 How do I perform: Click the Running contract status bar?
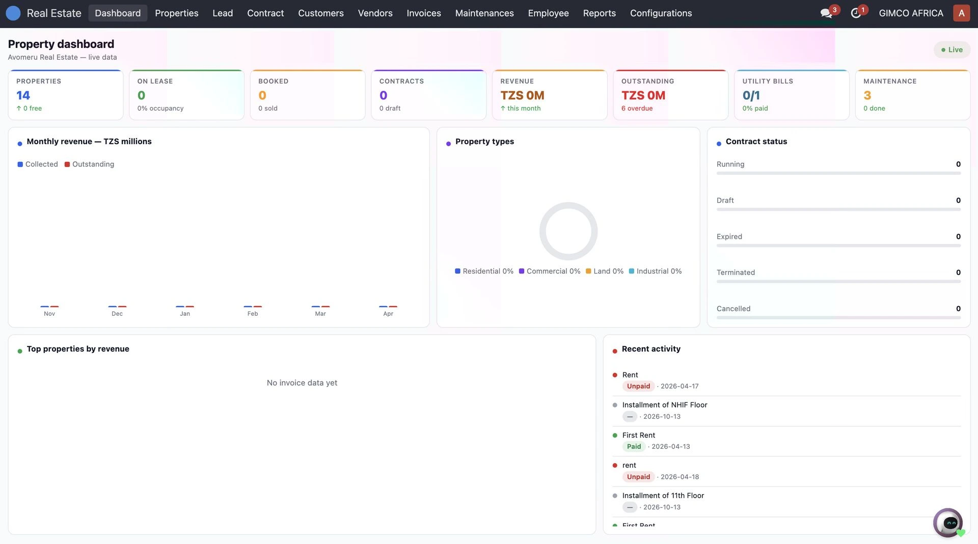838,173
